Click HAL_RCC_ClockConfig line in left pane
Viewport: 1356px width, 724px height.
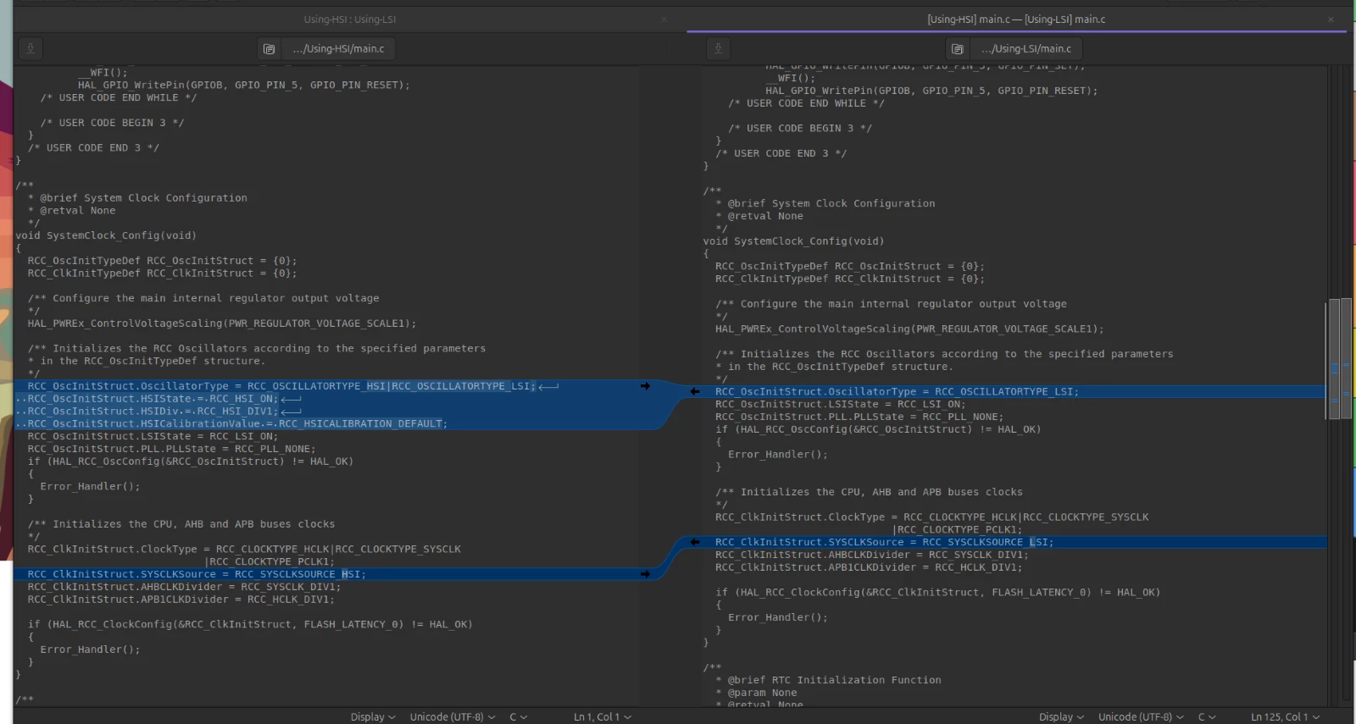pos(250,625)
